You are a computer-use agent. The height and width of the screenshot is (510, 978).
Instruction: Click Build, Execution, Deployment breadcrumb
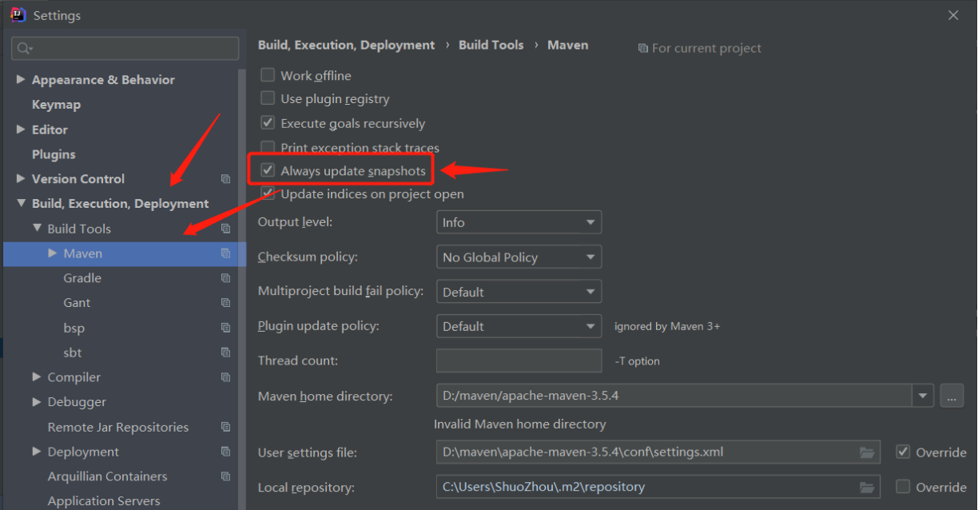point(347,46)
